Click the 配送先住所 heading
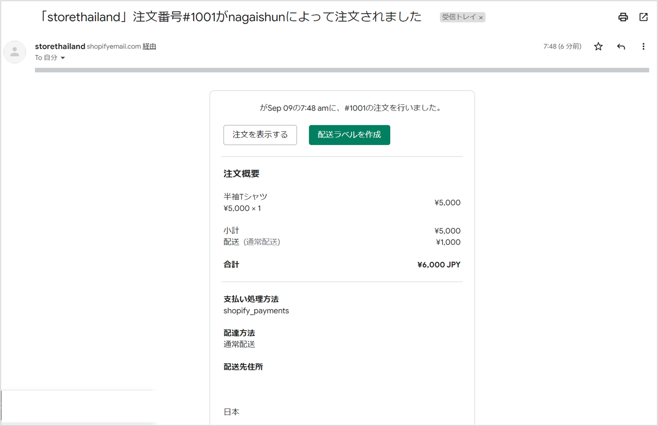Viewport: 658px width, 426px height. (243, 367)
